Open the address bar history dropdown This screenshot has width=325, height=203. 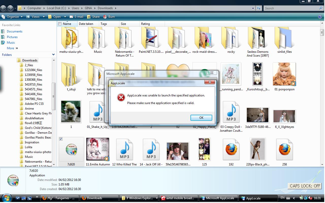[253, 8]
